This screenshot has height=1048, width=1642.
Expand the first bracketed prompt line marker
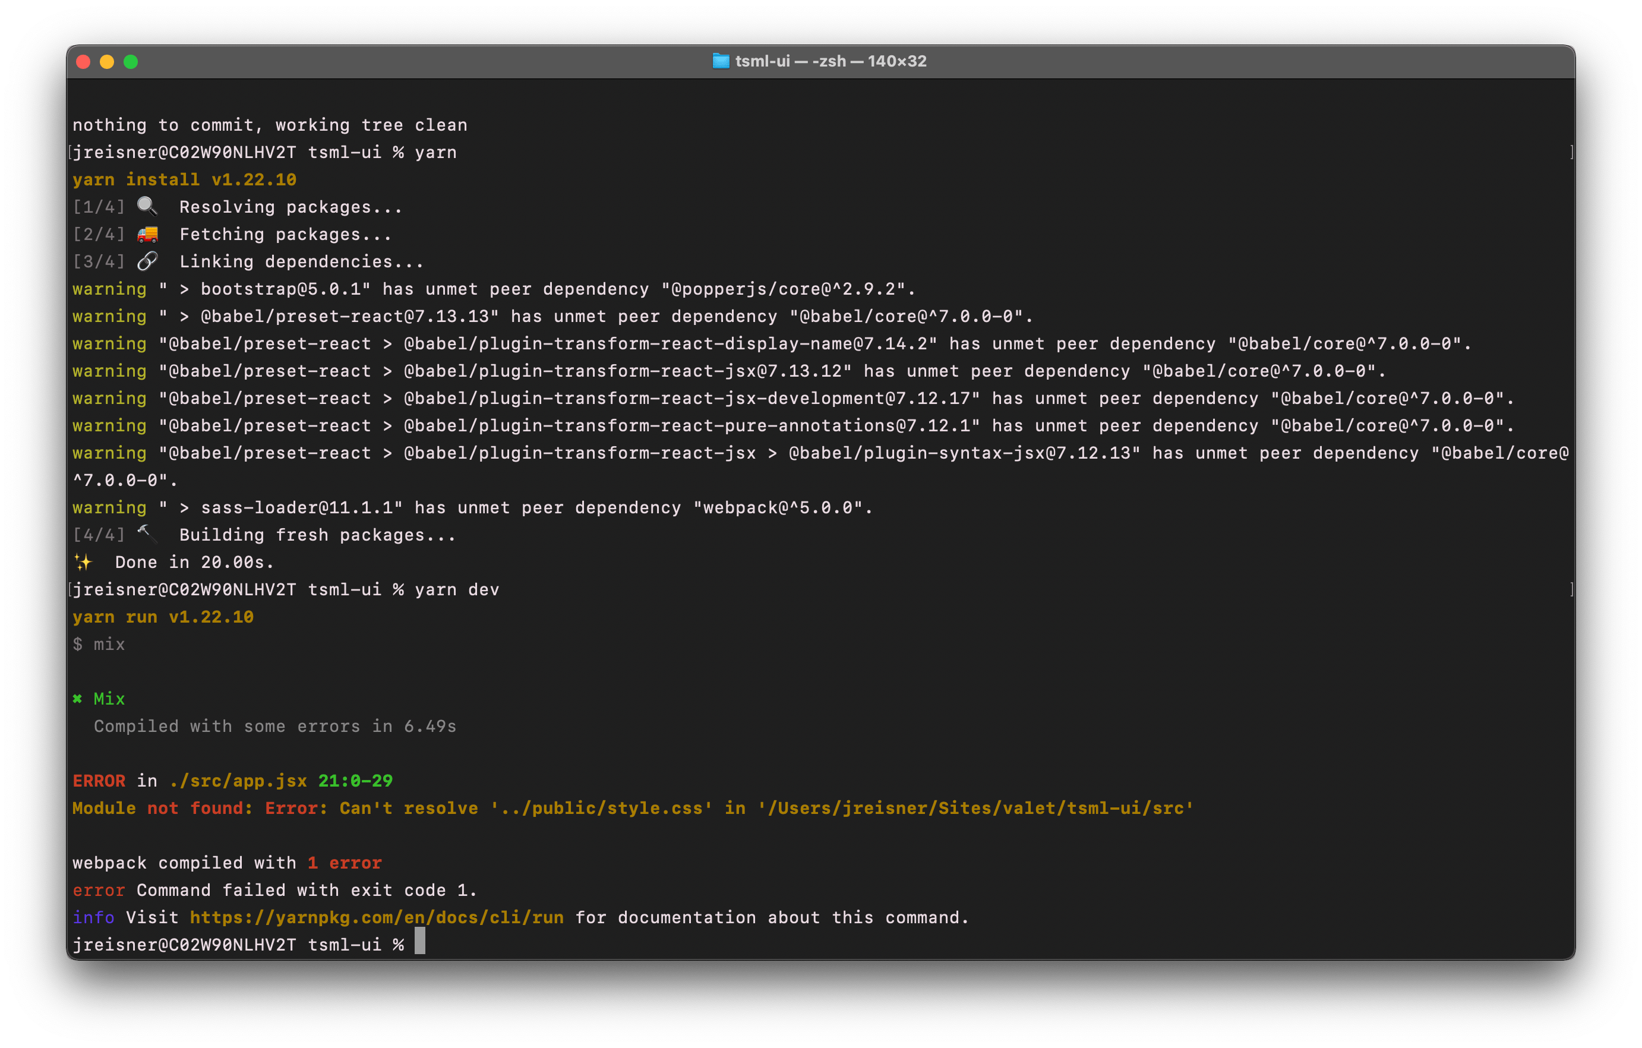pos(71,151)
